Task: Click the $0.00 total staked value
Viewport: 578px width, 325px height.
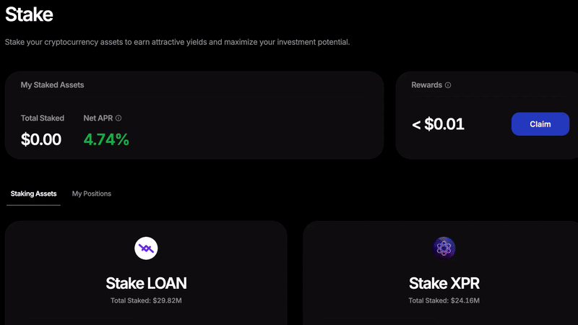Action: pos(41,140)
